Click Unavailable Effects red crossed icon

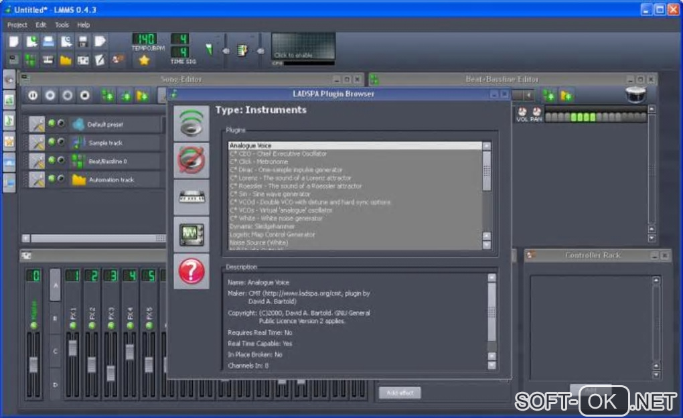[x=192, y=160]
